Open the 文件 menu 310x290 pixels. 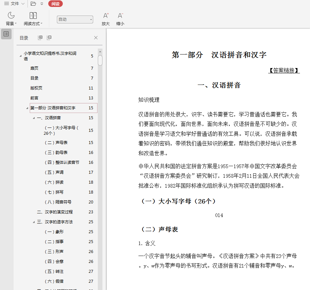[14, 4]
